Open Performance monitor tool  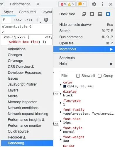(27, 126)
